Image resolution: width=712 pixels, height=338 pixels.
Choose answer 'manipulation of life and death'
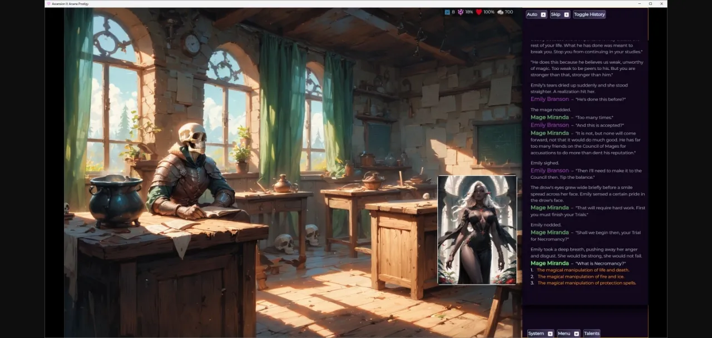[x=582, y=270]
